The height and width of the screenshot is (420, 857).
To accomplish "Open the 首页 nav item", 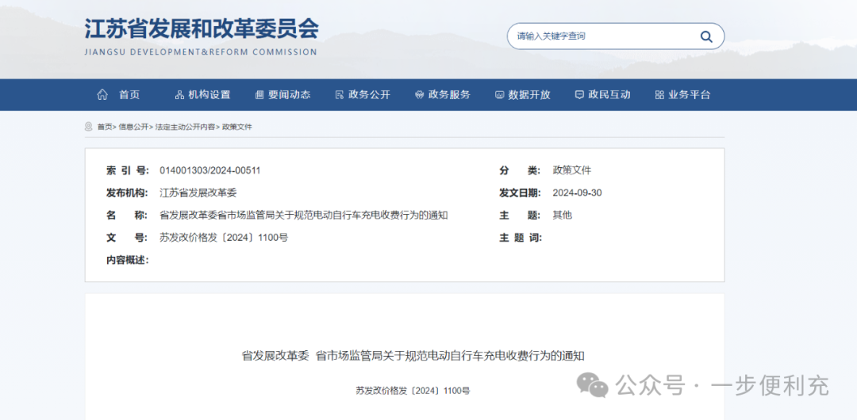I will (129, 94).
